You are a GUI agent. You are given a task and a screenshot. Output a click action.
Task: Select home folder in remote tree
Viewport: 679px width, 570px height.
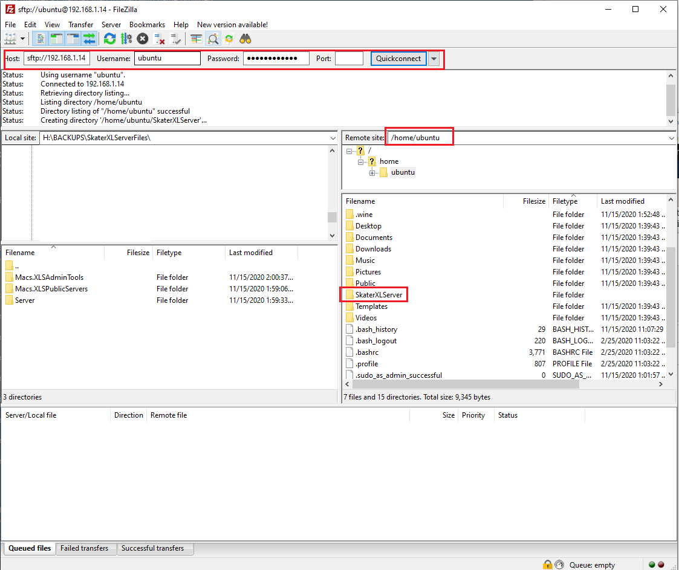[x=389, y=161]
